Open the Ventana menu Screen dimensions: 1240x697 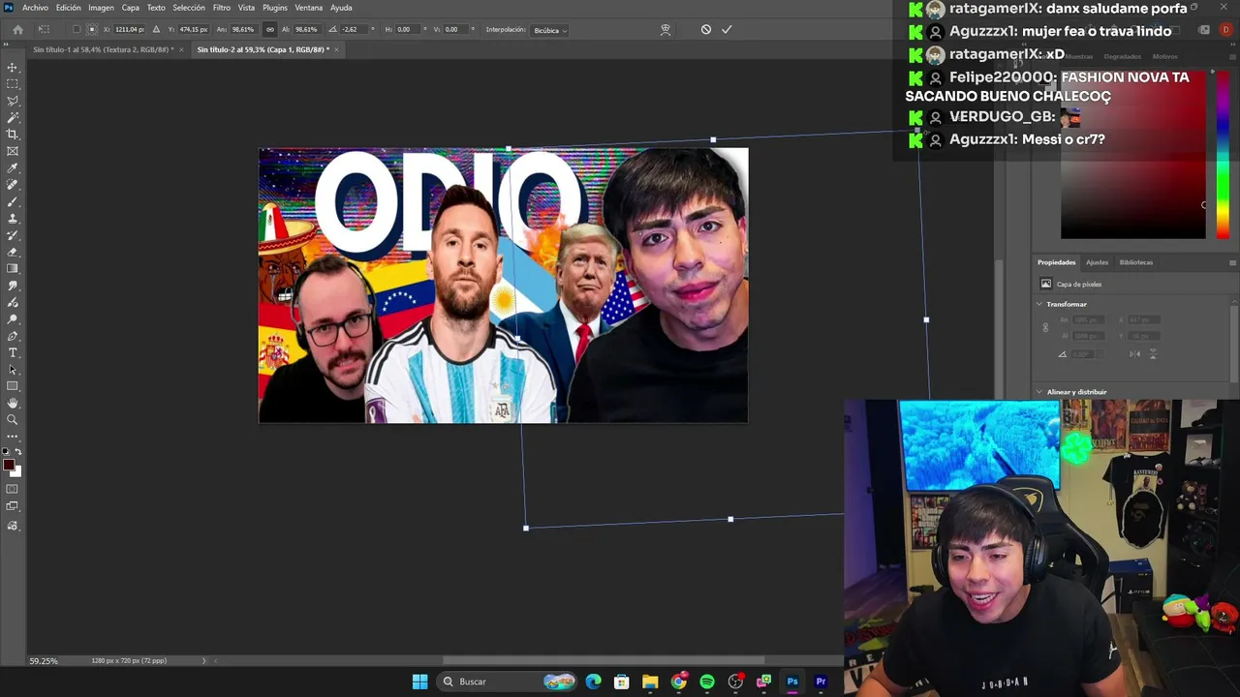(309, 8)
